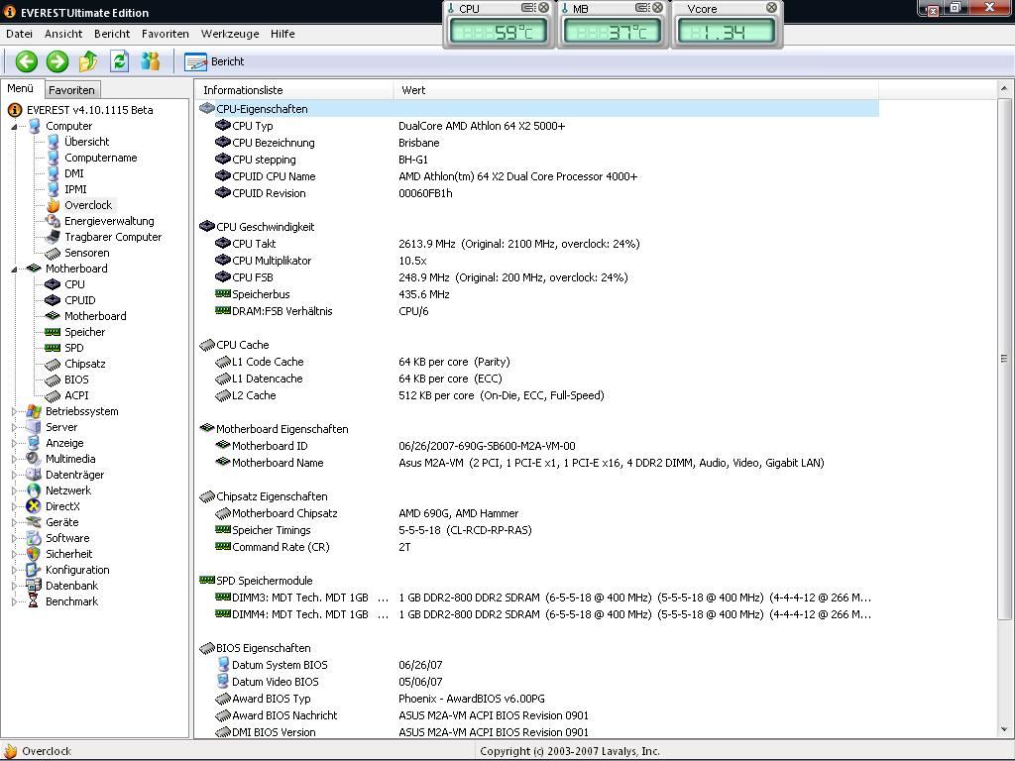Click the Informationsliste column header

click(x=293, y=90)
